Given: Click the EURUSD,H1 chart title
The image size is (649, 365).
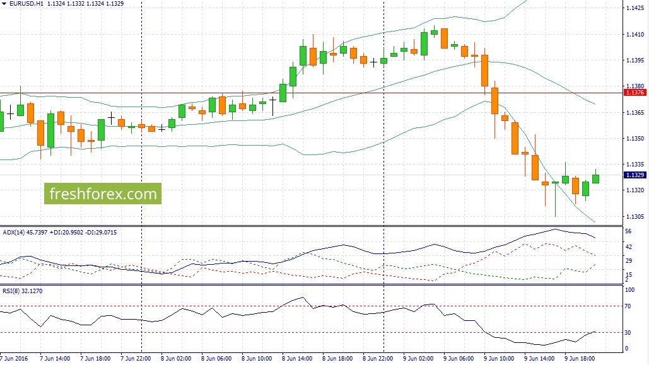Looking at the screenshot, I should point(26,4).
